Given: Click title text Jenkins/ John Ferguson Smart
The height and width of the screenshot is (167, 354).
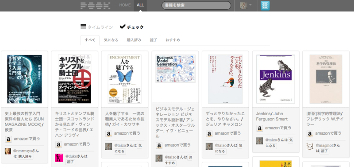Looking at the screenshot, I should (272, 116).
